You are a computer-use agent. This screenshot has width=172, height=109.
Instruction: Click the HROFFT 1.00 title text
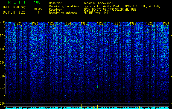[x=22, y=2]
